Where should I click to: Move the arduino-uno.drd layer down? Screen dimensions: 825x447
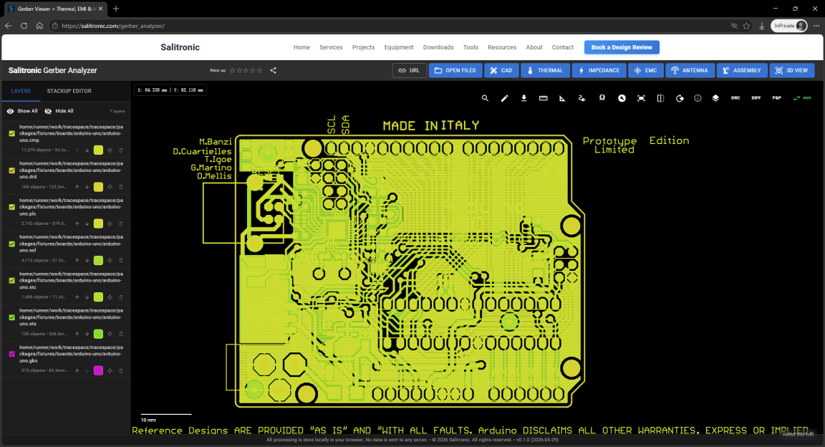pos(87,187)
